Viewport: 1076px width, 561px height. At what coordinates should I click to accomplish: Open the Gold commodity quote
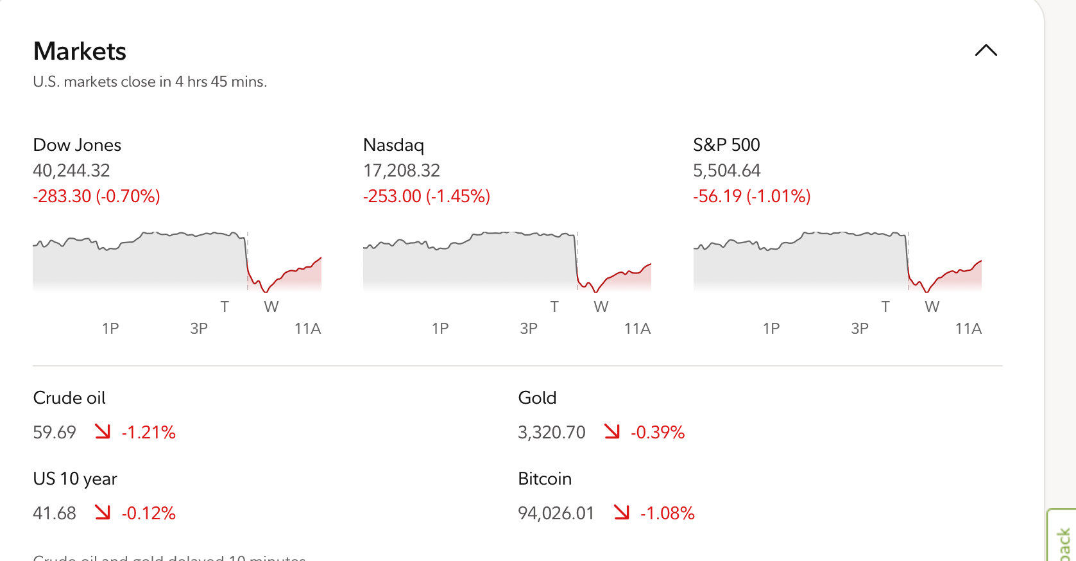(537, 398)
